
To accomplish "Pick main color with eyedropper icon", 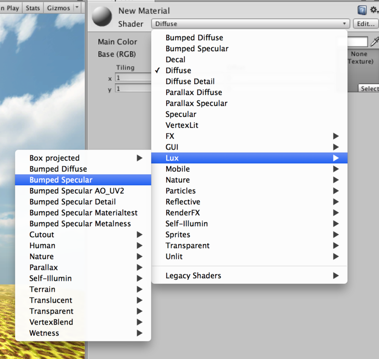I will (x=375, y=42).
